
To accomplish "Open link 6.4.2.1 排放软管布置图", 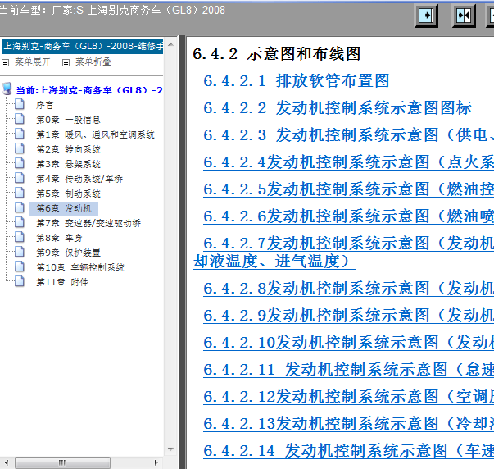I will (x=296, y=81).
